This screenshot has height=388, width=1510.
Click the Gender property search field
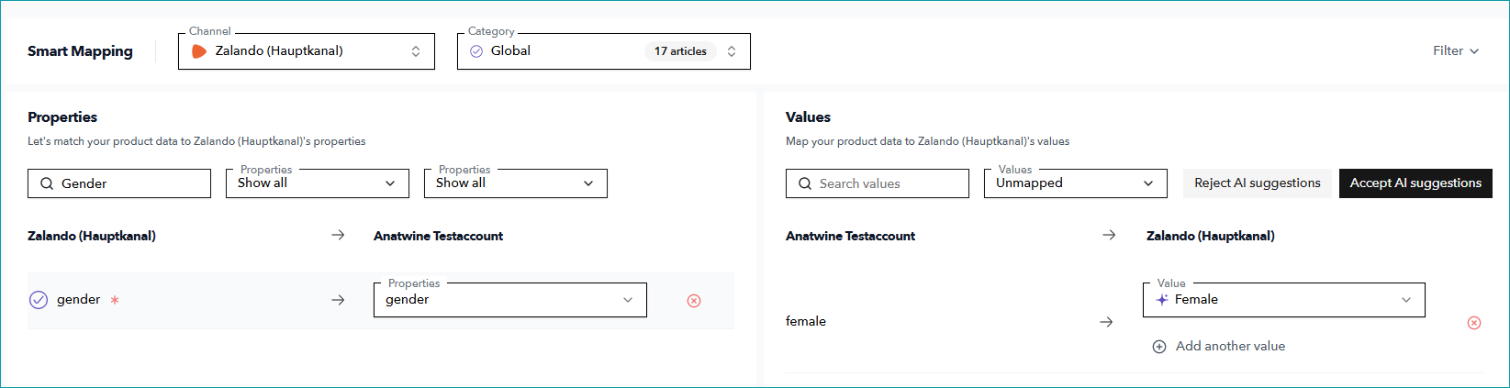(x=119, y=183)
